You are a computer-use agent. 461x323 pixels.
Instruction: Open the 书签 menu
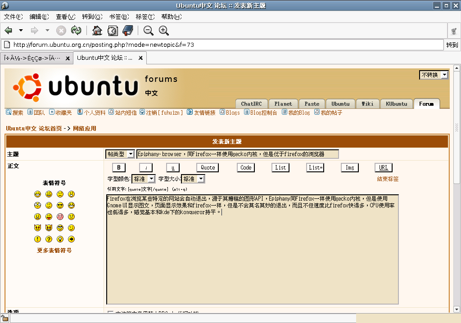pyautogui.click(x=119, y=17)
